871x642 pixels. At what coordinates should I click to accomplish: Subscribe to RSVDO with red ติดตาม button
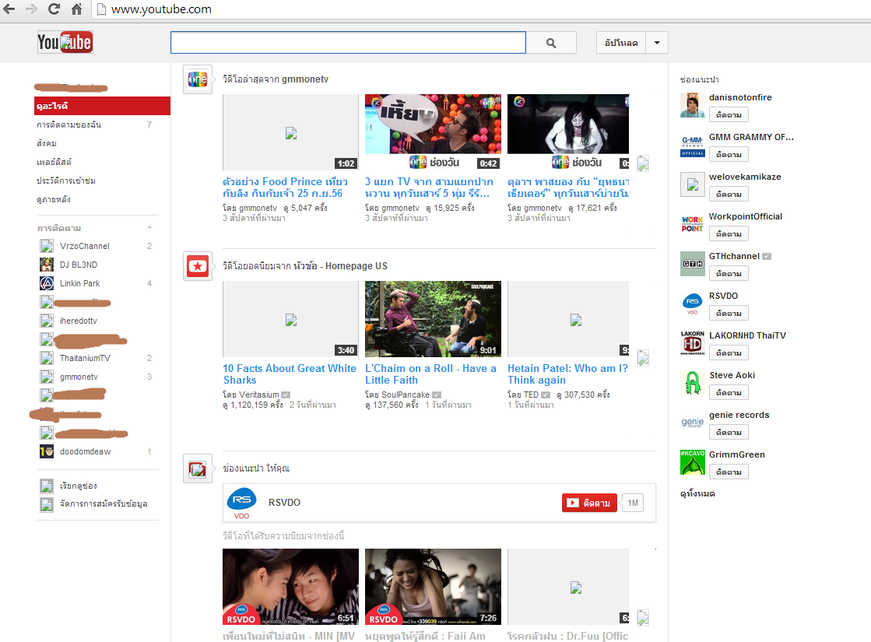[x=589, y=503]
